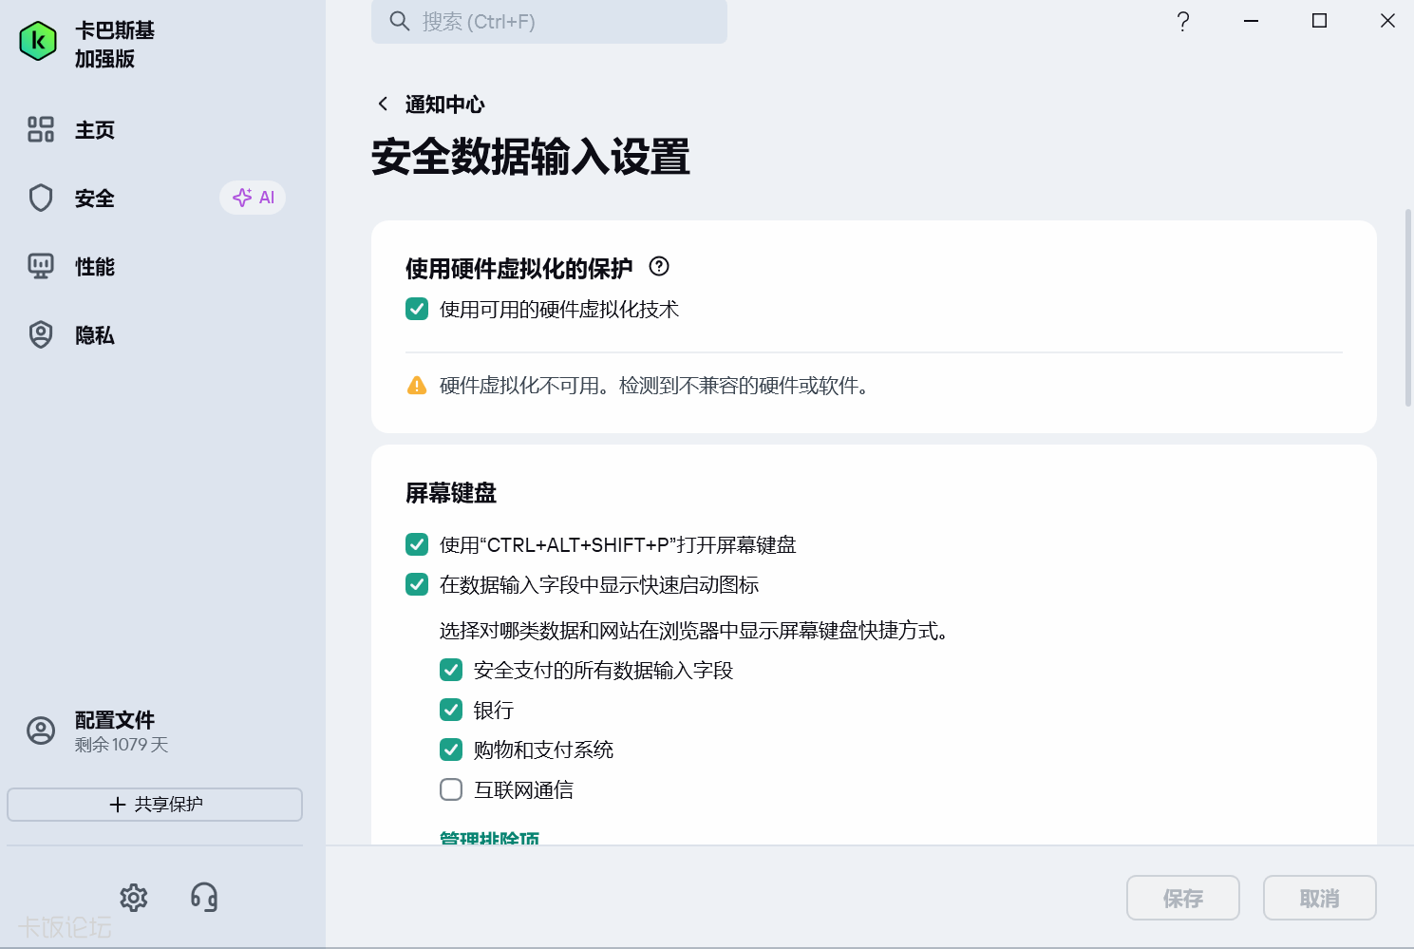Click help icon beside 使用硬件虚拟化的保护
1414x949 pixels.
[x=659, y=267]
